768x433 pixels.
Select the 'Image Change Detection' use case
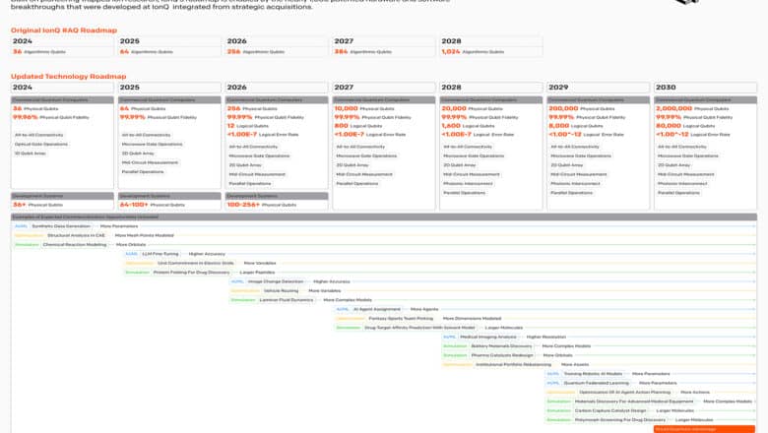(x=276, y=281)
